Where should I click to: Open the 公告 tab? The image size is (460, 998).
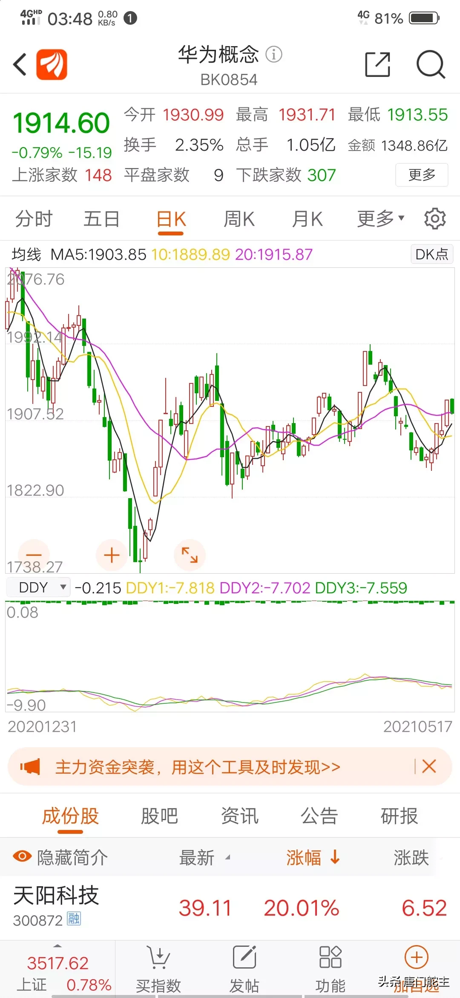point(319,816)
